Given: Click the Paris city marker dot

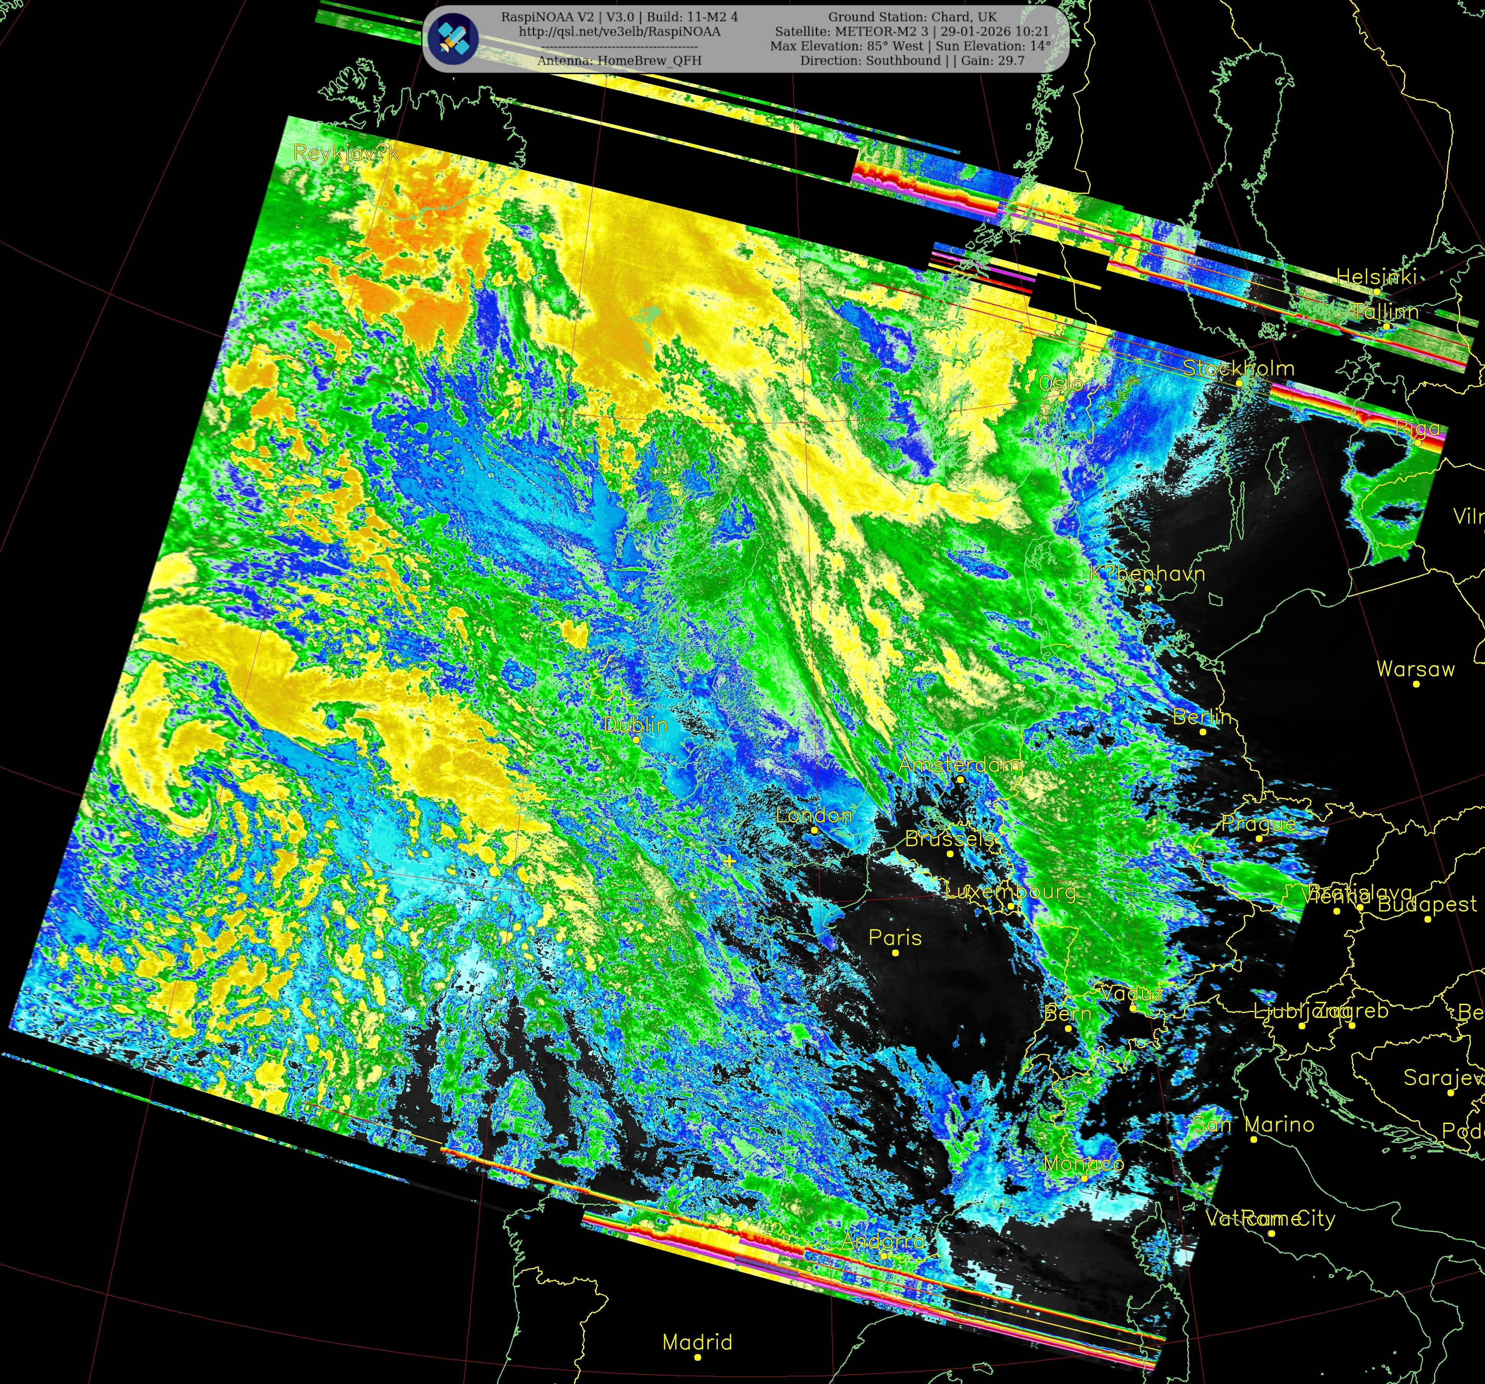Looking at the screenshot, I should pos(895,953).
